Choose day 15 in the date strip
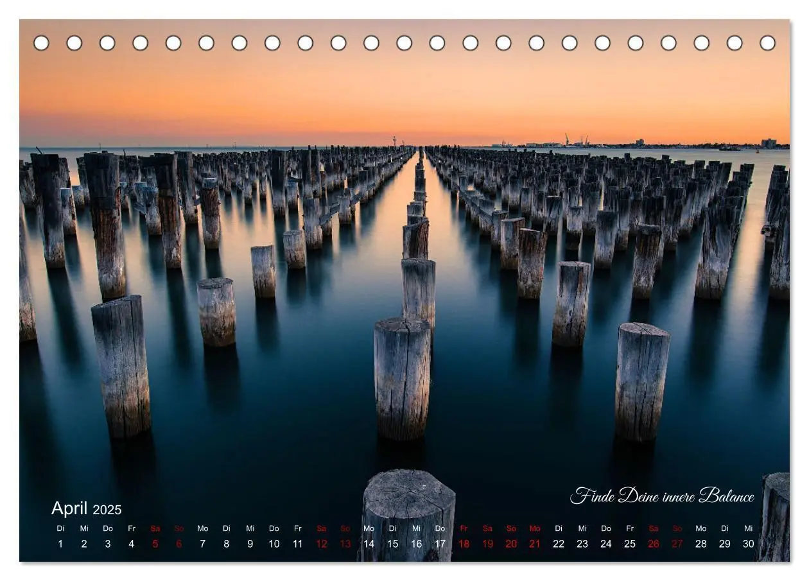 393,544
